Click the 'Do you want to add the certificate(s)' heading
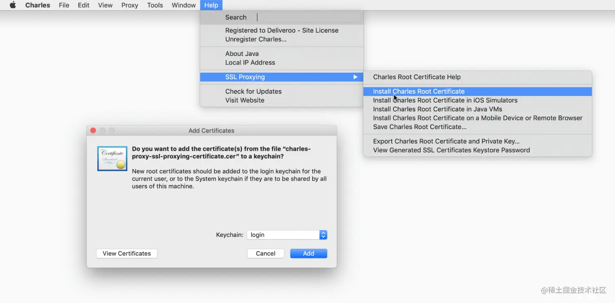Viewport: 615px width, 303px height. tap(221, 153)
